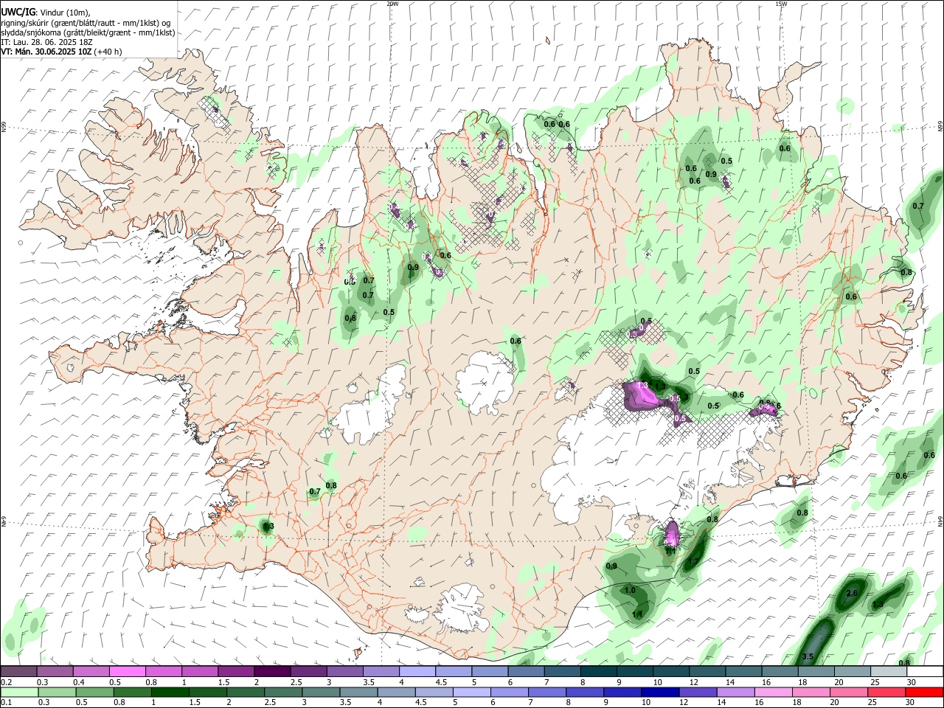
Task: Click the 1.7 precipitation value on the map
Action: [x=693, y=562]
